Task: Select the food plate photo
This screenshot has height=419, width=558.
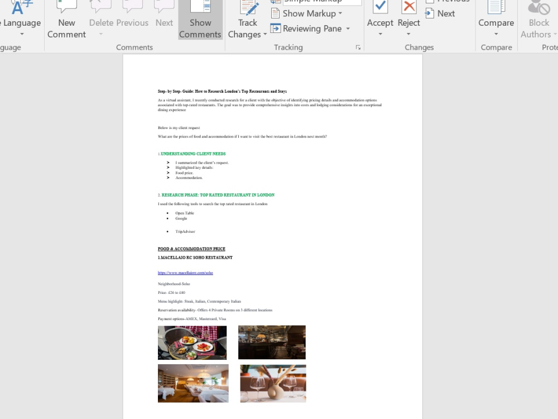Action: point(192,342)
